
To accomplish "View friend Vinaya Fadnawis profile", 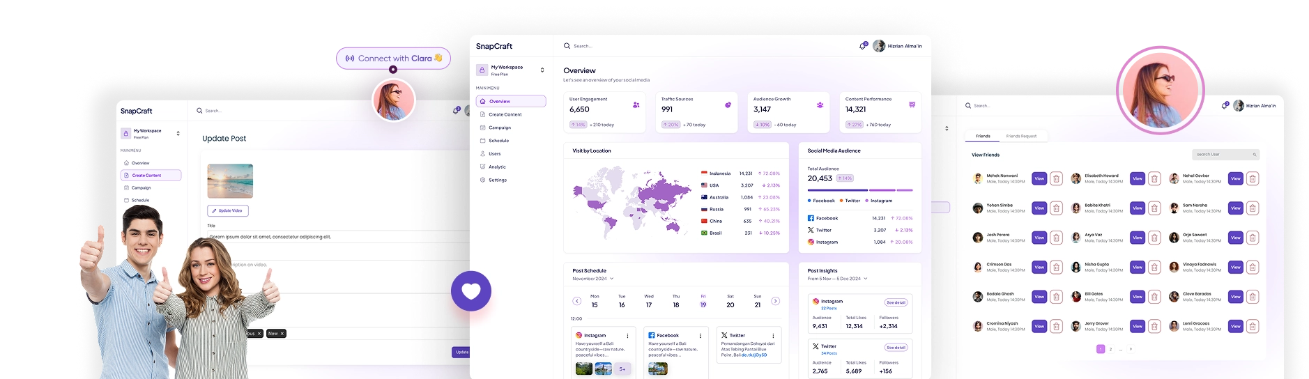I will 1236,268.
